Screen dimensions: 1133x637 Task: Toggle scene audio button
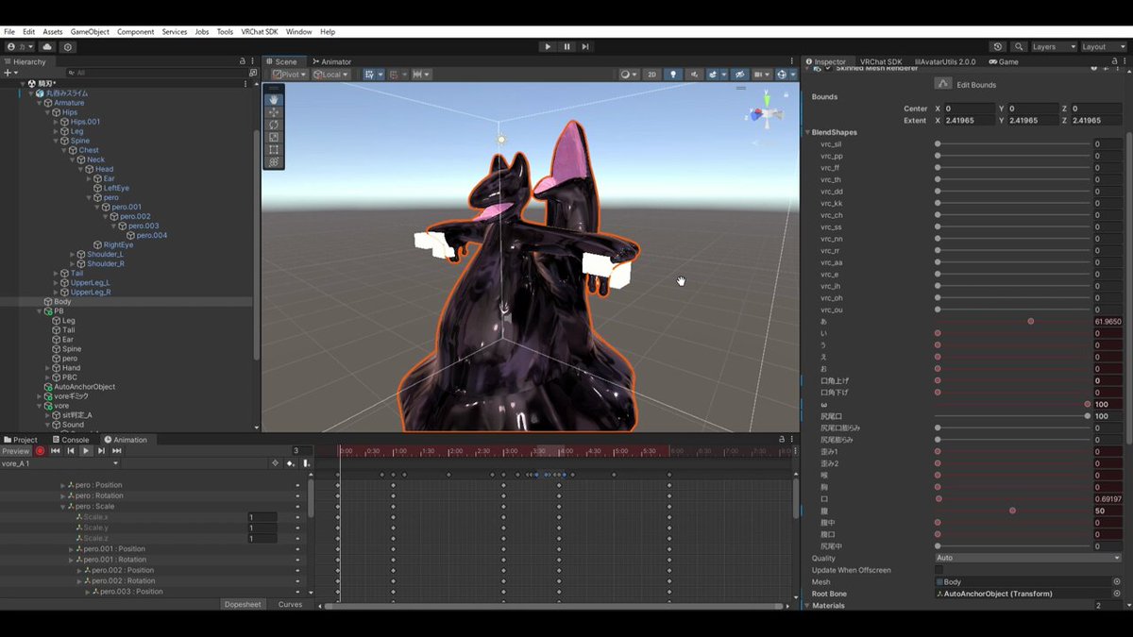(x=695, y=75)
